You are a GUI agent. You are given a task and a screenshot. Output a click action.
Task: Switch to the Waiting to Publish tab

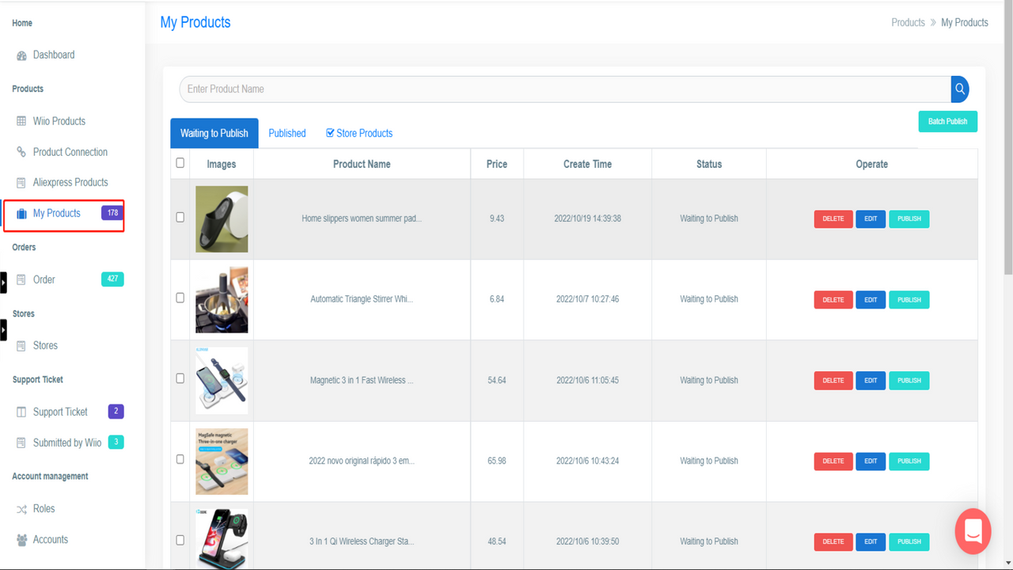(214, 133)
